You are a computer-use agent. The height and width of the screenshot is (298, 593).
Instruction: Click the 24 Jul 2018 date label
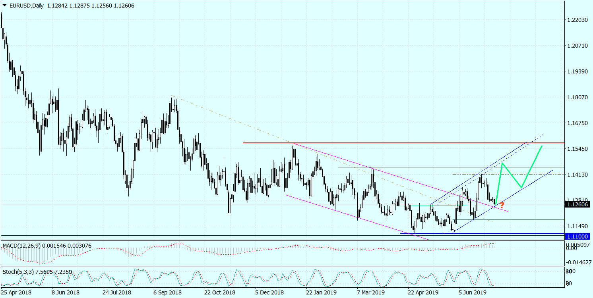pos(117,292)
